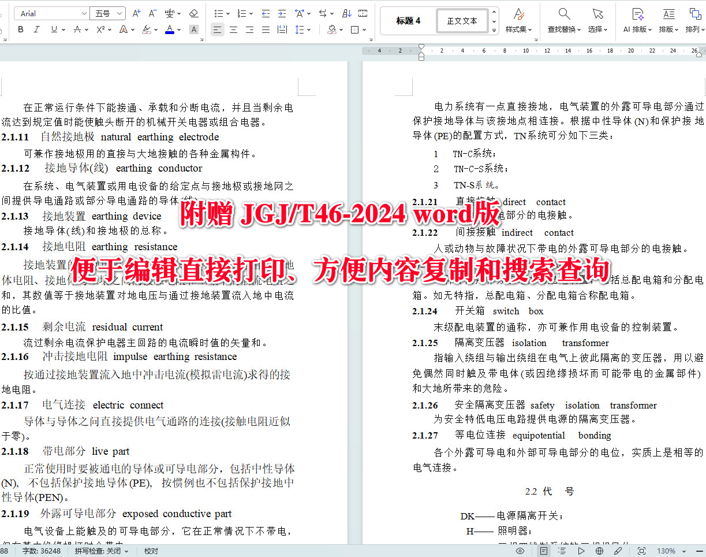Toggle bold formatting

20,29
